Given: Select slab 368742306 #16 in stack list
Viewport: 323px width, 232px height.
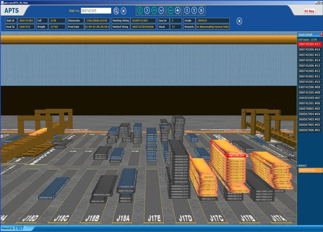Looking at the screenshot, I should tap(310, 49).
